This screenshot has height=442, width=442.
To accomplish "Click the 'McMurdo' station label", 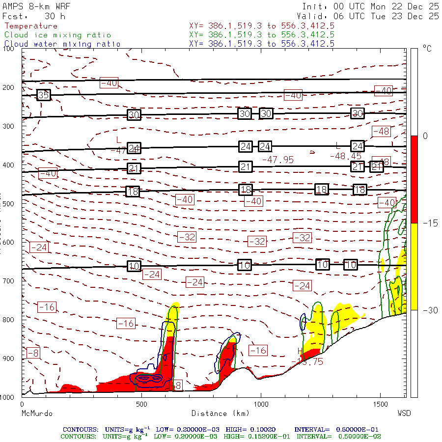I will 37,413.
